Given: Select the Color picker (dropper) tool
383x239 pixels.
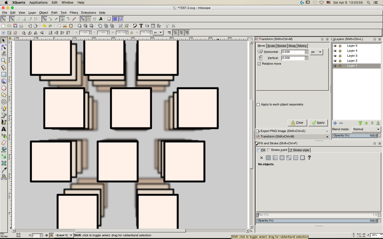Looking at the screenshot, I should (x=4, y=170).
